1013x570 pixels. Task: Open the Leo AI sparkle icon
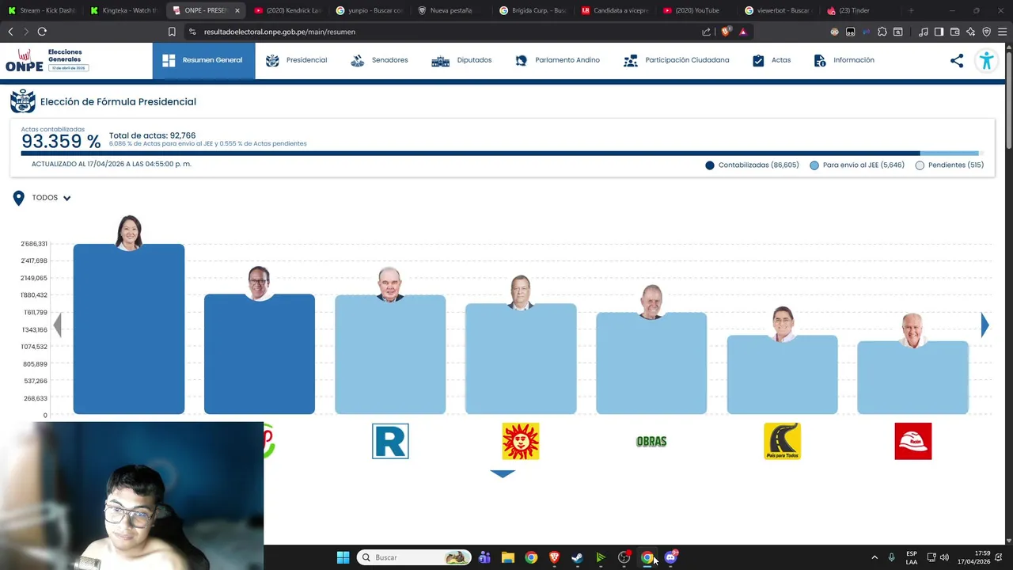[x=971, y=32]
